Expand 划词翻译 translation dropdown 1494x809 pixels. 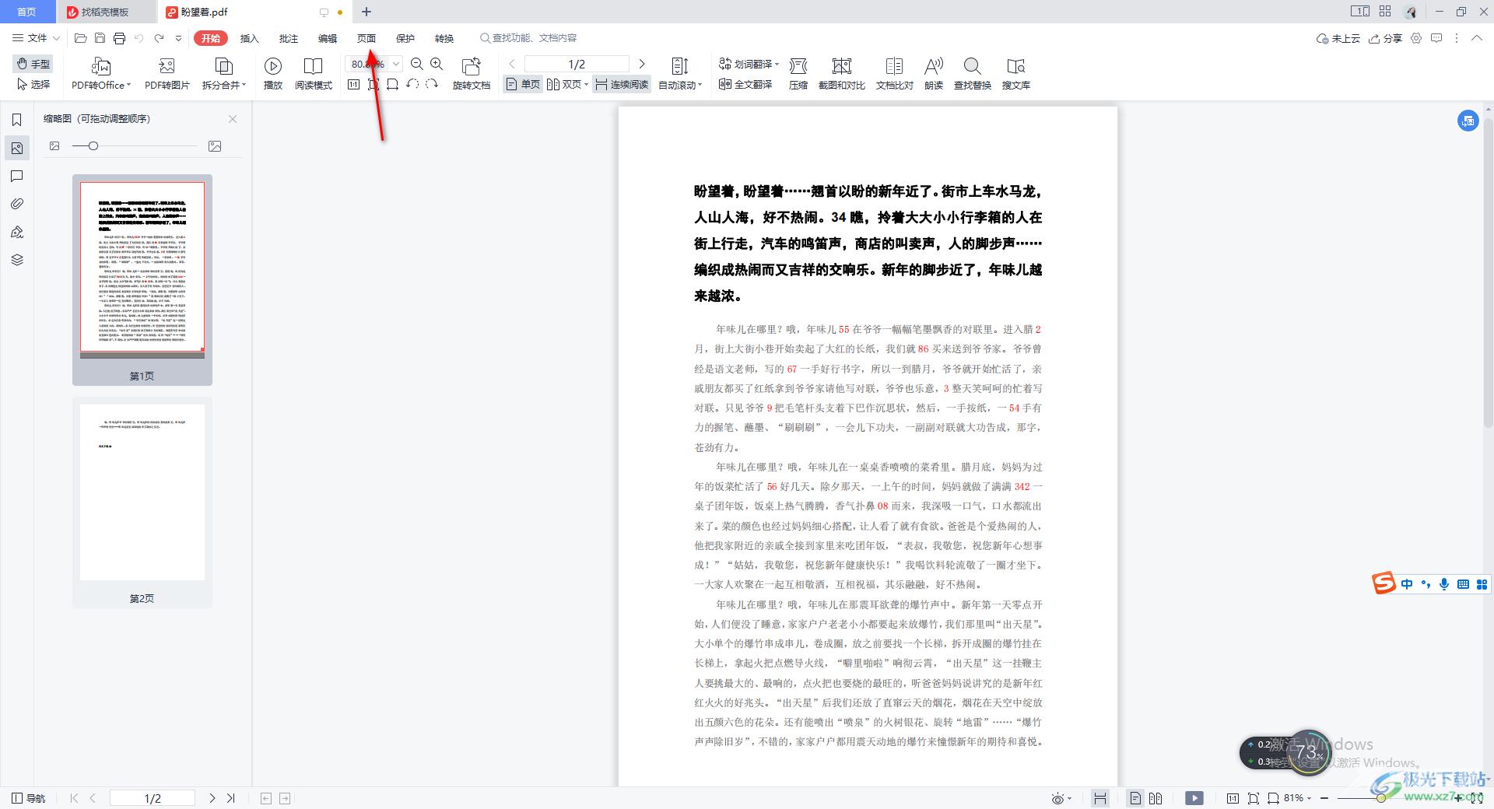click(777, 65)
